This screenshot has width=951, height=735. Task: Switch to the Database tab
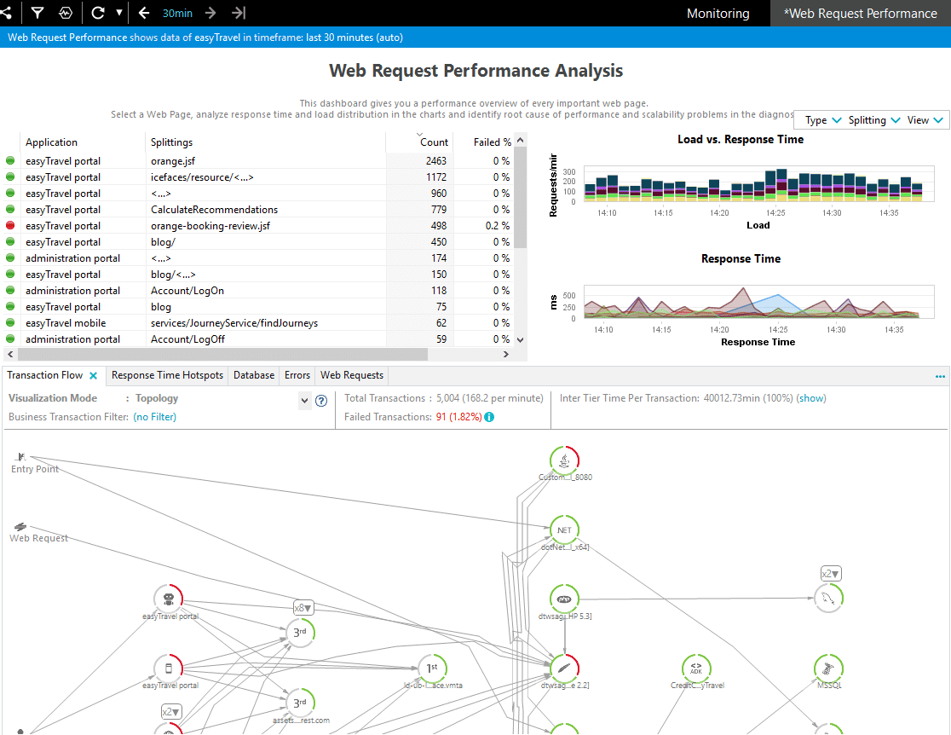coord(254,375)
